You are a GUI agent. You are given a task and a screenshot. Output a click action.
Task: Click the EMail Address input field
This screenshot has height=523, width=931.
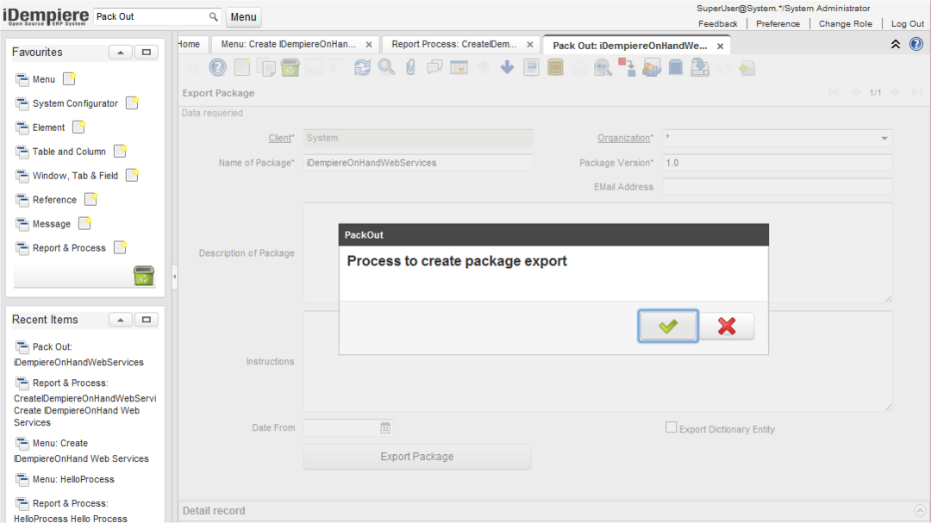pos(777,187)
